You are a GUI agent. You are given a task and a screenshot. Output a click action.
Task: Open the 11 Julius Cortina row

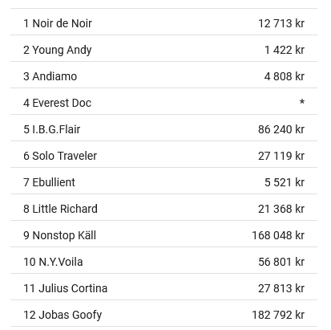click(x=163, y=287)
